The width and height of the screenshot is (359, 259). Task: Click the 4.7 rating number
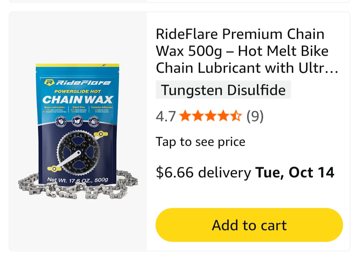click(166, 116)
